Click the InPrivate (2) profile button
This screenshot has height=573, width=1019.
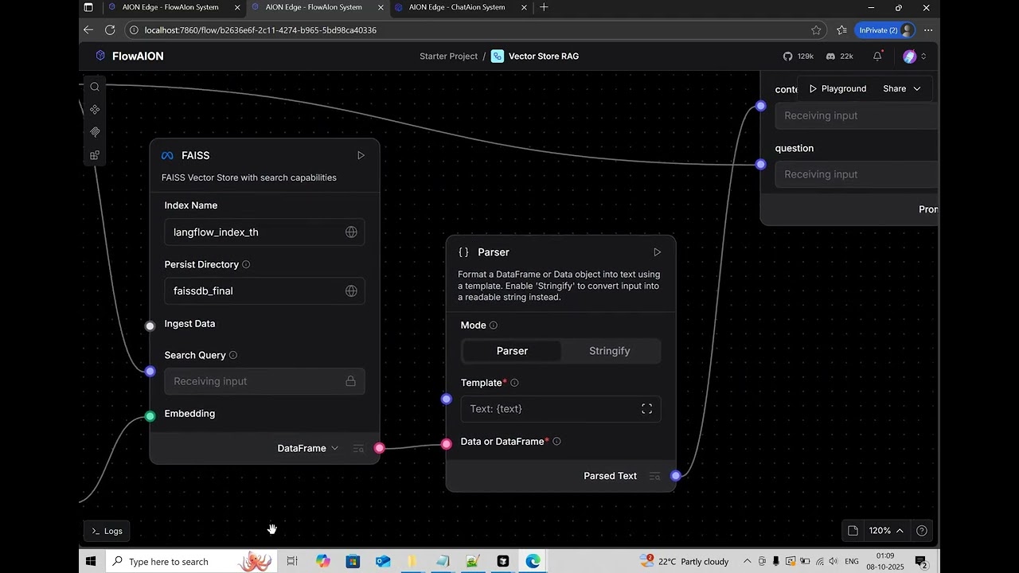(x=885, y=30)
